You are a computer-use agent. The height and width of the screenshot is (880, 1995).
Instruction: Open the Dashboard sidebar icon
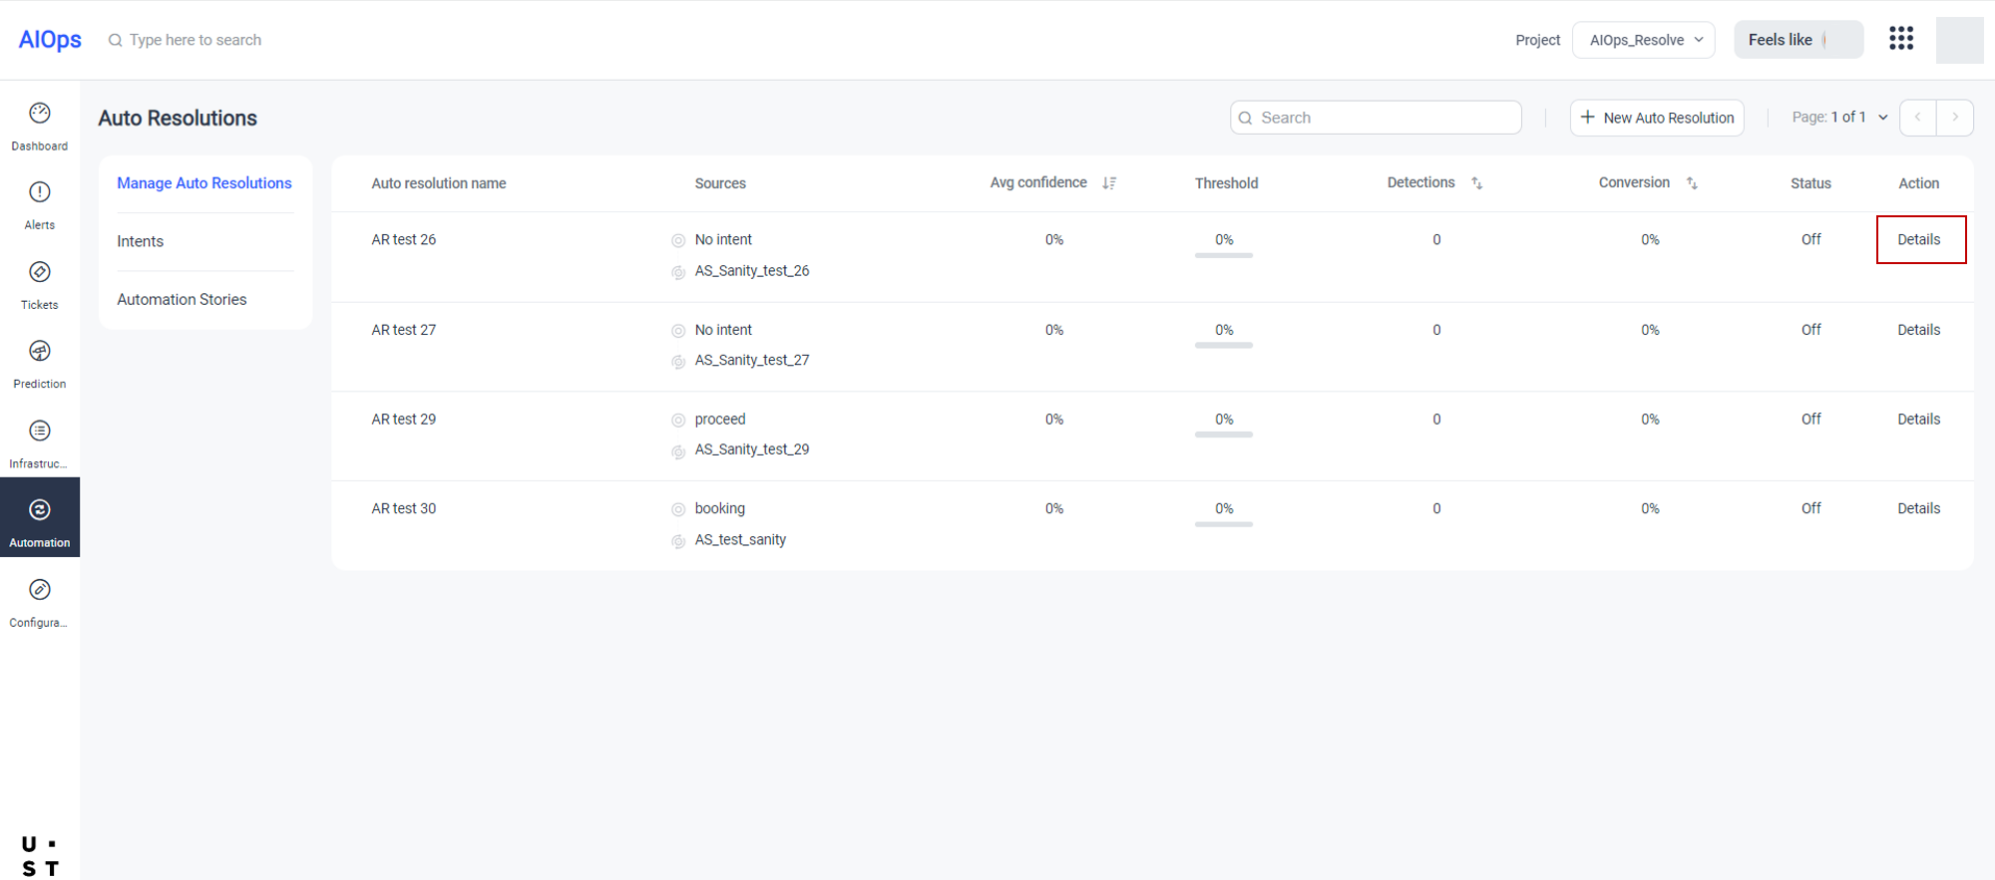[x=40, y=114]
